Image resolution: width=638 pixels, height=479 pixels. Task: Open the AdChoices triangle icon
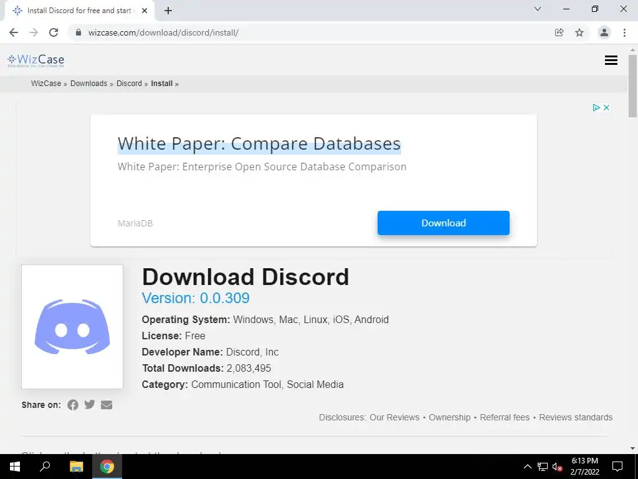click(596, 107)
